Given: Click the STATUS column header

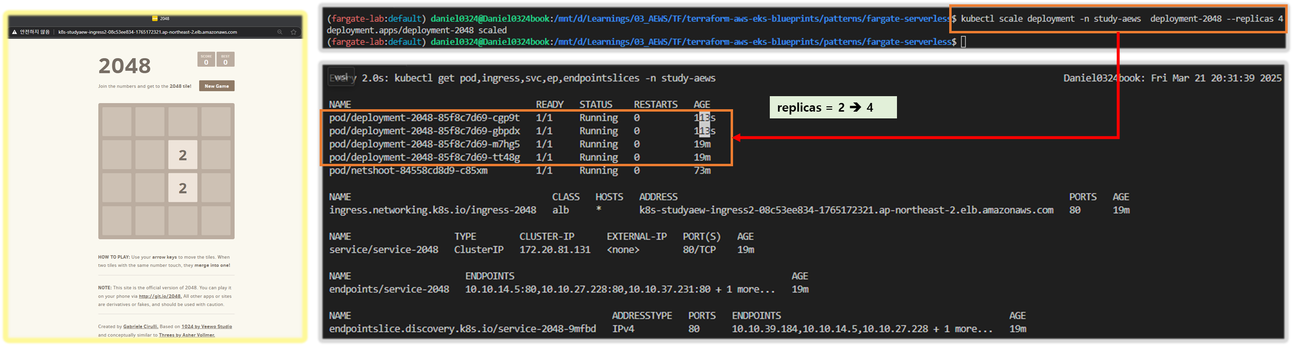Looking at the screenshot, I should point(596,105).
